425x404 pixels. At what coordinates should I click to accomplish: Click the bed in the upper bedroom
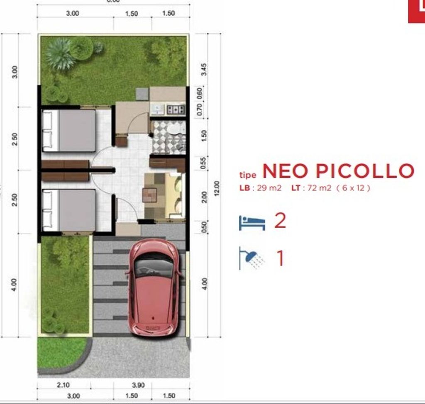pos(69,131)
